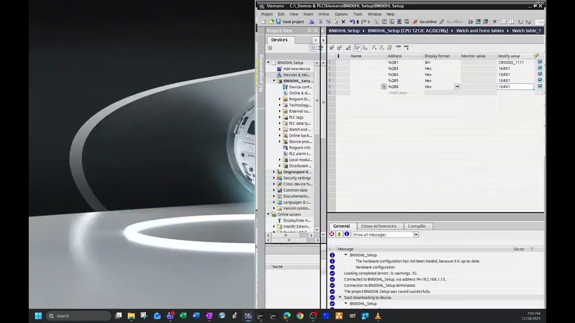
Task: Toggle modify checkbox for %QB6 row
Action: 540,87
